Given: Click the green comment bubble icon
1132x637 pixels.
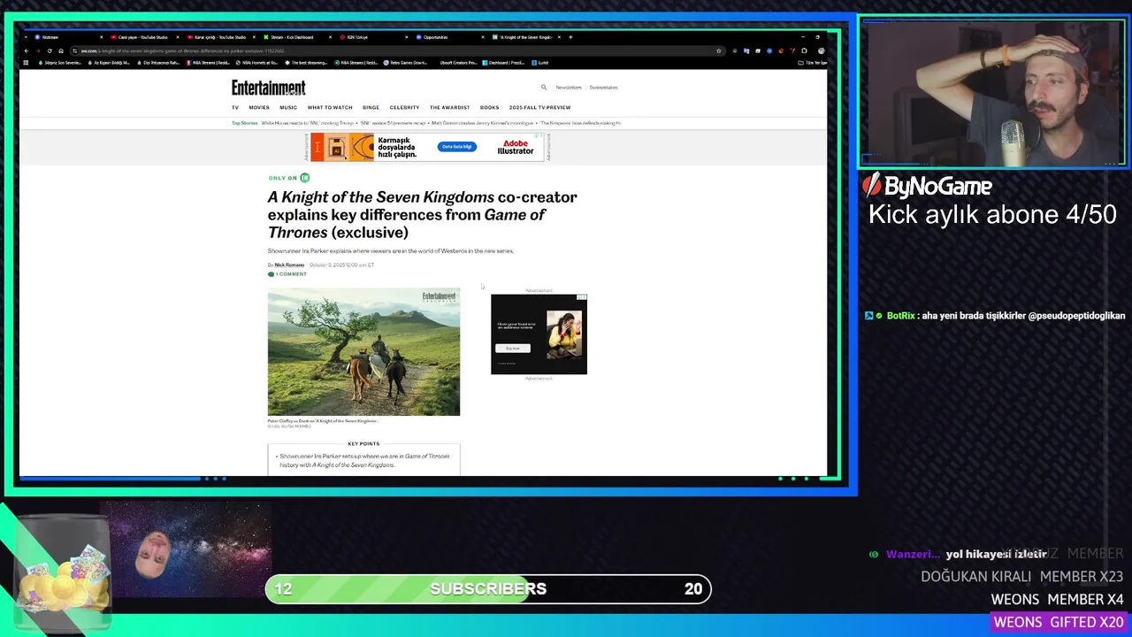Looking at the screenshot, I should click(x=271, y=274).
